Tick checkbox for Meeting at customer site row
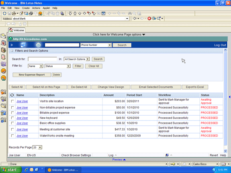The image size is (231, 173). (x=12, y=129)
